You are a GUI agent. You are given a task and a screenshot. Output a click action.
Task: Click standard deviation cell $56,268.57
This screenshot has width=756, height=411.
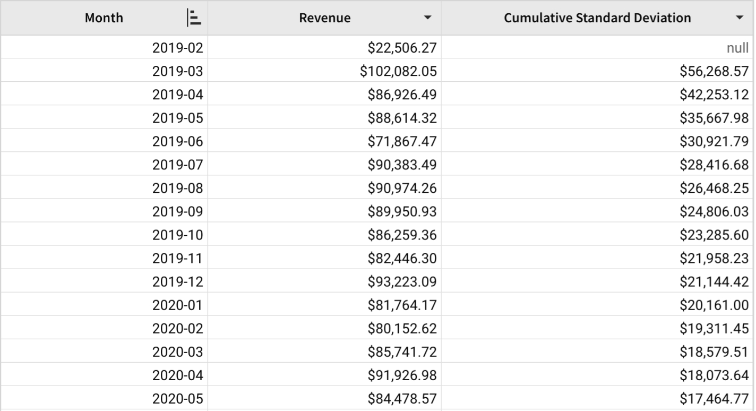pos(714,71)
